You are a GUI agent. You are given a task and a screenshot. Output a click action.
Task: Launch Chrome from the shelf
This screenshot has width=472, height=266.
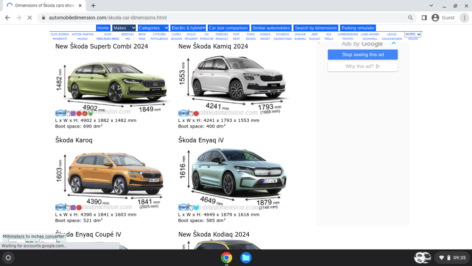click(227, 257)
